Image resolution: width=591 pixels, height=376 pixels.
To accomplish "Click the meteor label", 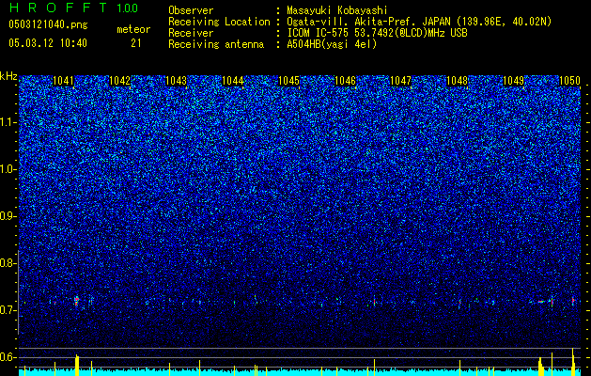I will (133, 29).
